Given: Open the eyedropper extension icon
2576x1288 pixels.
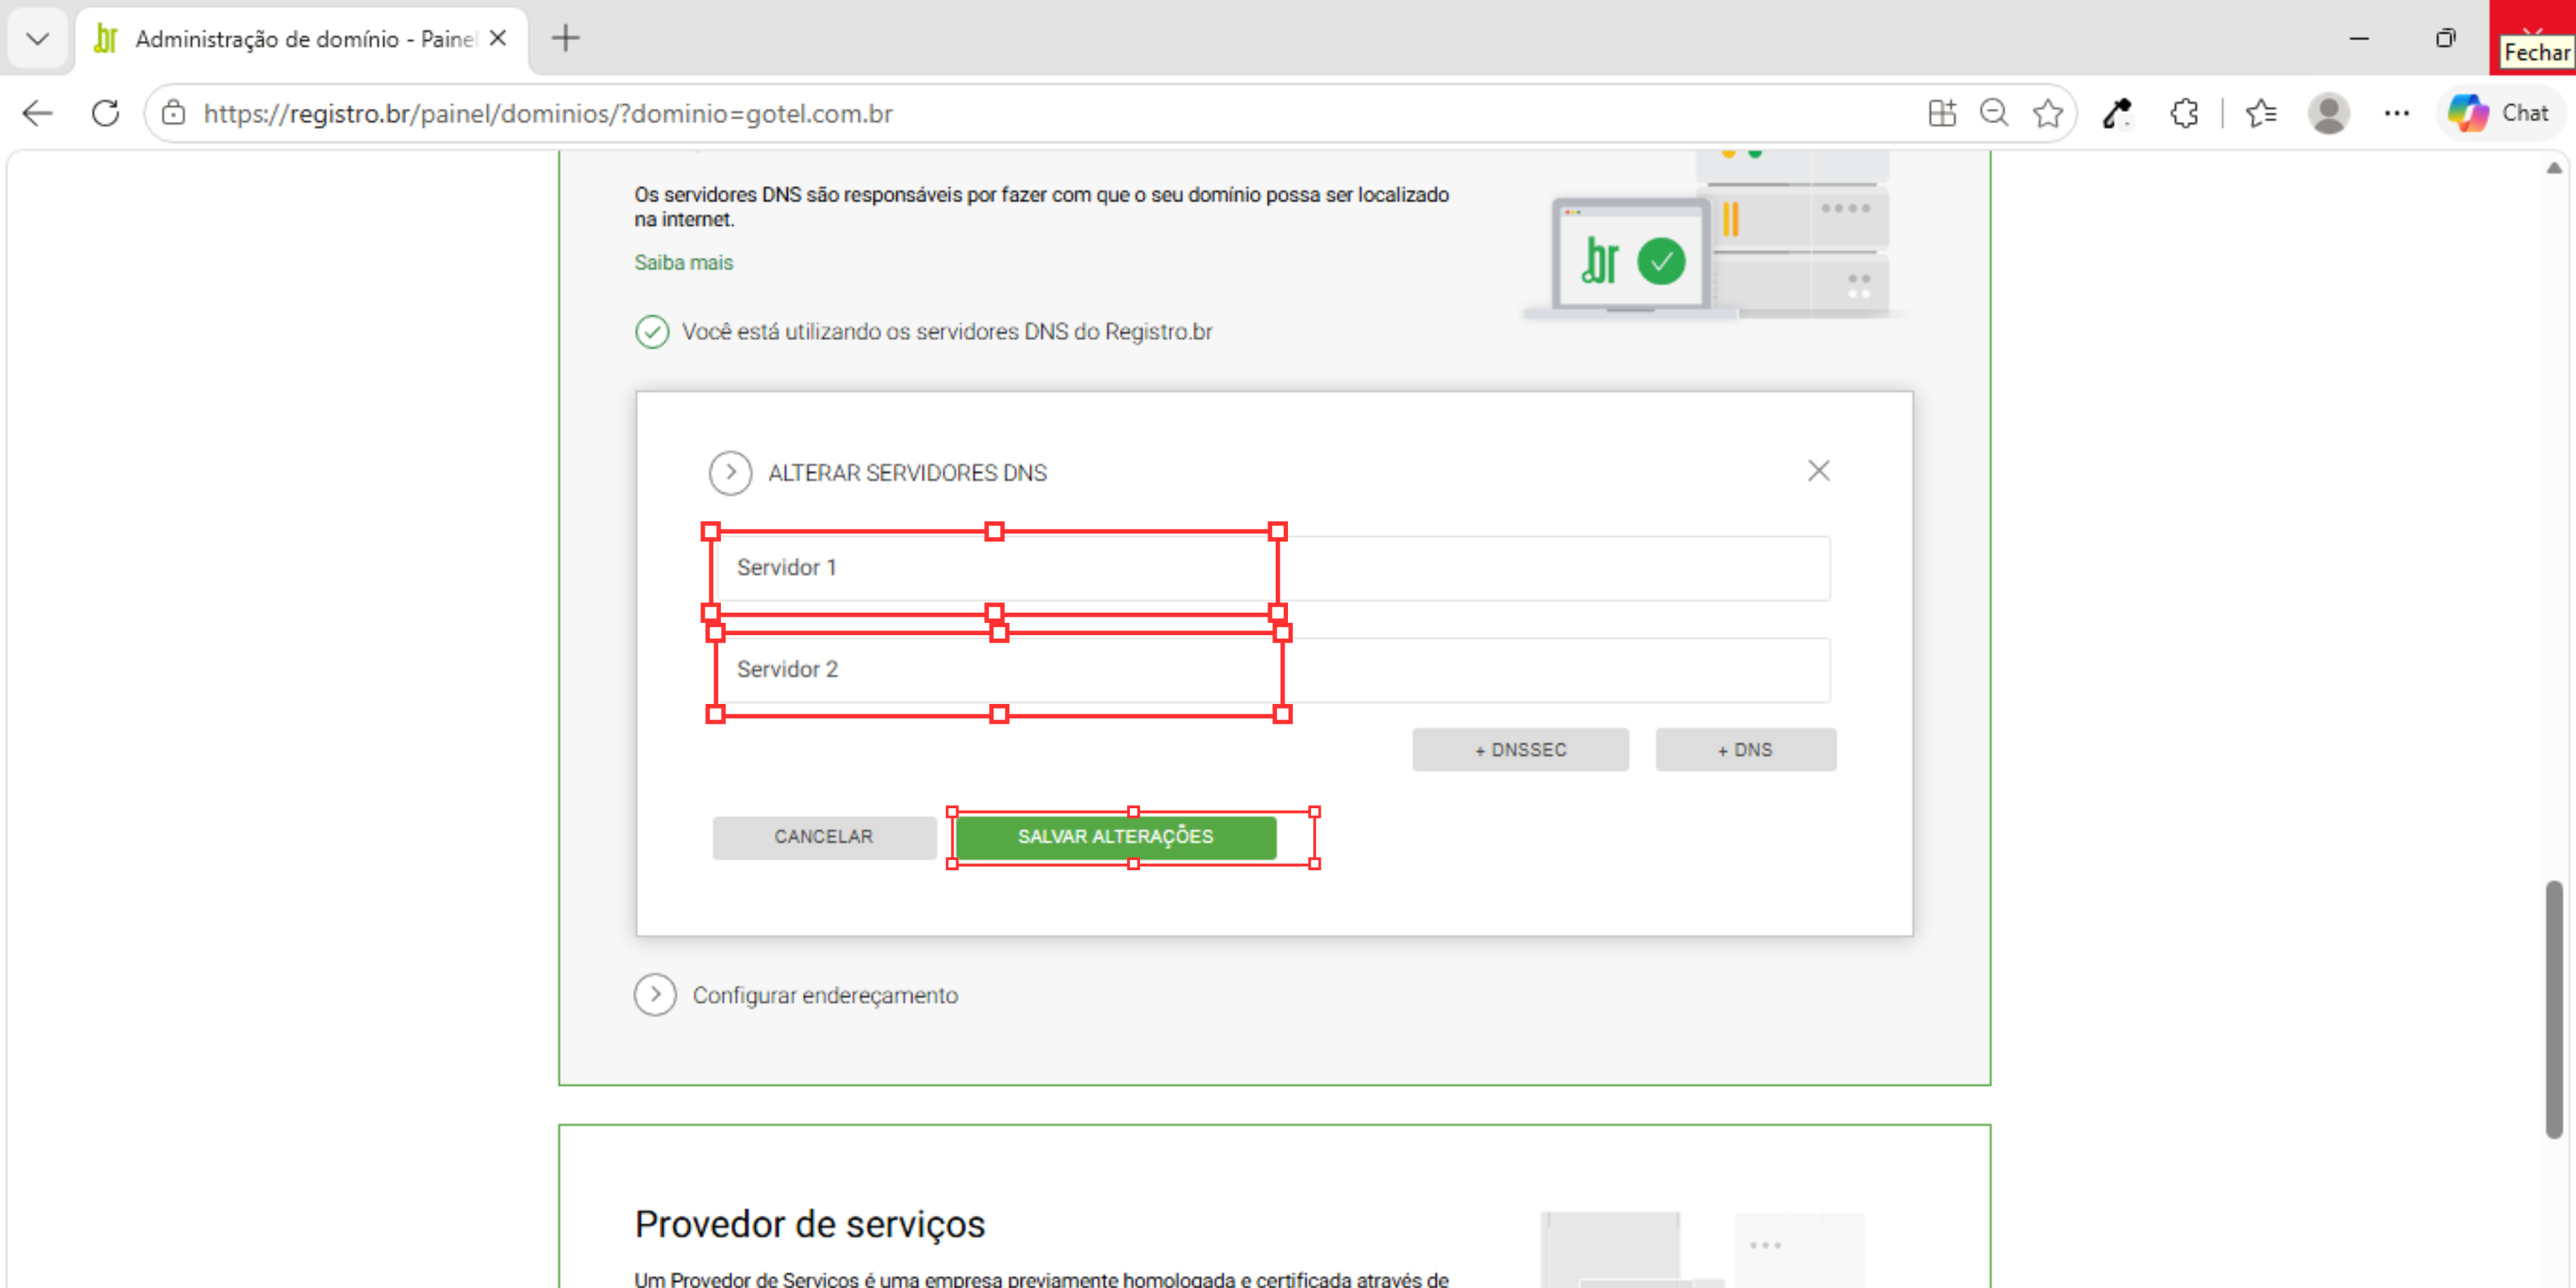Looking at the screenshot, I should (x=2117, y=113).
